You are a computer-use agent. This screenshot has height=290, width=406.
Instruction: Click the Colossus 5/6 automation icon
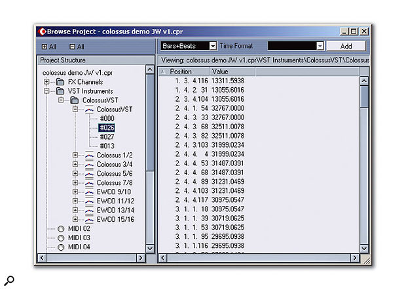[x=89, y=173]
